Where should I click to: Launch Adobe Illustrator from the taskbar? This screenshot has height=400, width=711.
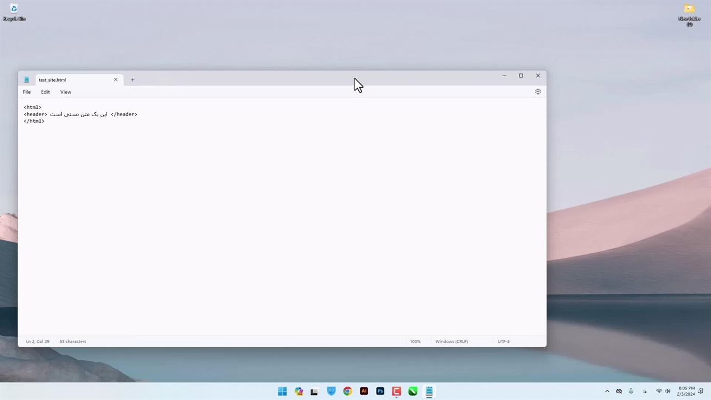364,391
